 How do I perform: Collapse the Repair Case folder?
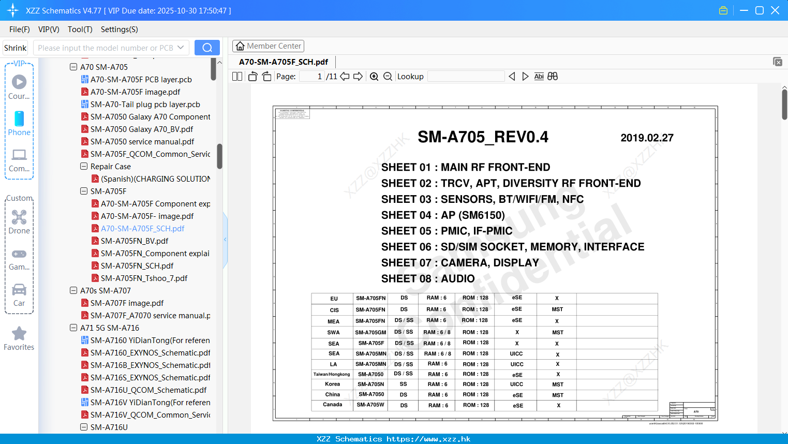tap(84, 166)
